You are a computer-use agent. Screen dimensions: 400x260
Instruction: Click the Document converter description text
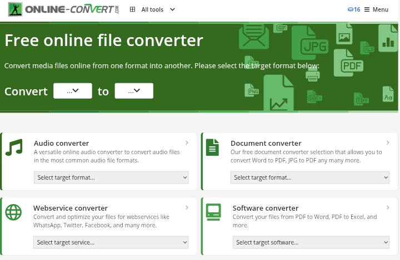306,156
